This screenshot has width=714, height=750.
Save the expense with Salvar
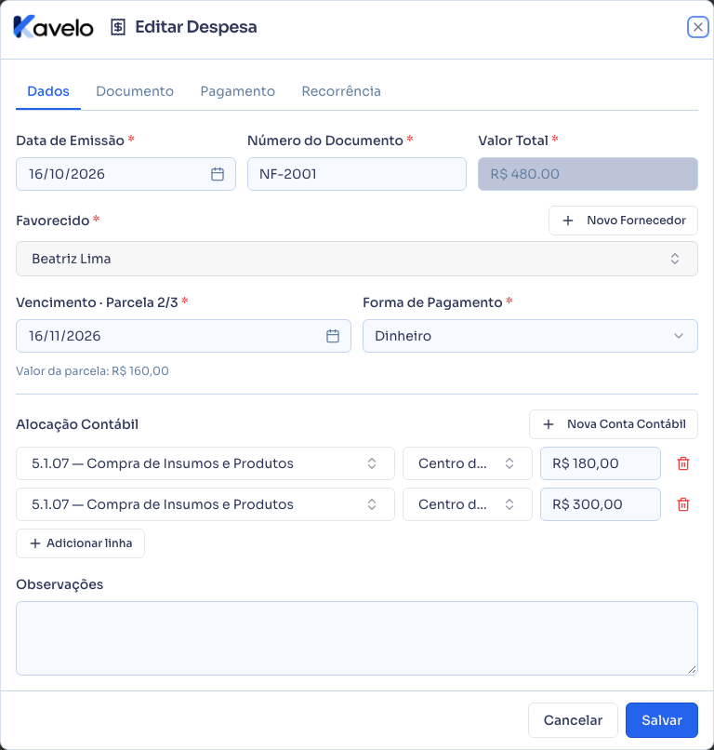point(662,720)
